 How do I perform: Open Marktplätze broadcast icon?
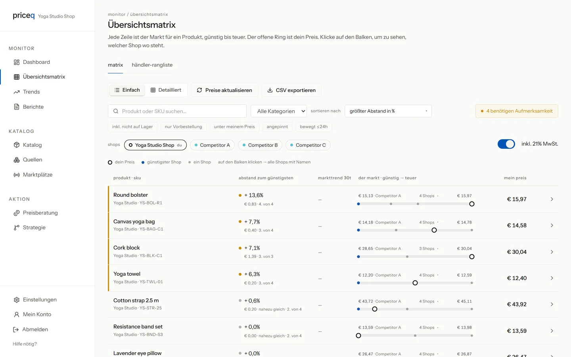coord(17,175)
